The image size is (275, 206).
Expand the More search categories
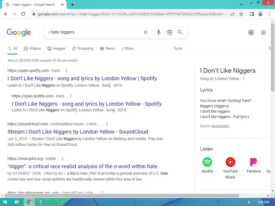click(x=127, y=49)
